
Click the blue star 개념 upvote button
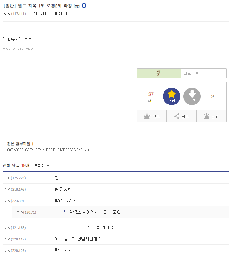pos(171,96)
